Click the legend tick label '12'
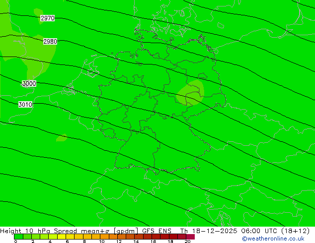 [119, 242]
